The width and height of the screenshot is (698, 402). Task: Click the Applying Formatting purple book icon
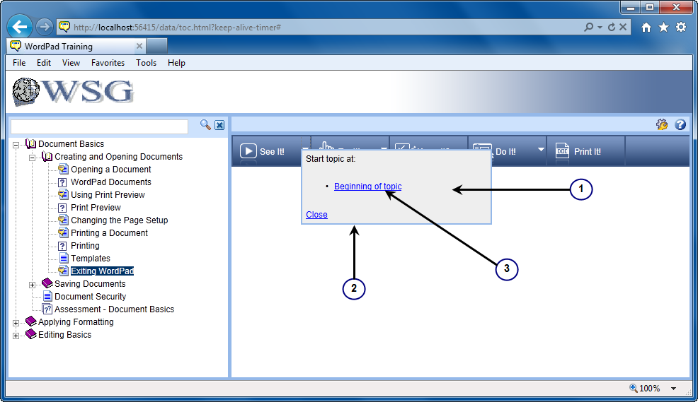click(30, 321)
